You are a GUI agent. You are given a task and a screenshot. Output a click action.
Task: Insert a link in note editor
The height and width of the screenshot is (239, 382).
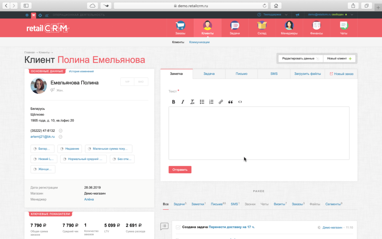click(221, 102)
